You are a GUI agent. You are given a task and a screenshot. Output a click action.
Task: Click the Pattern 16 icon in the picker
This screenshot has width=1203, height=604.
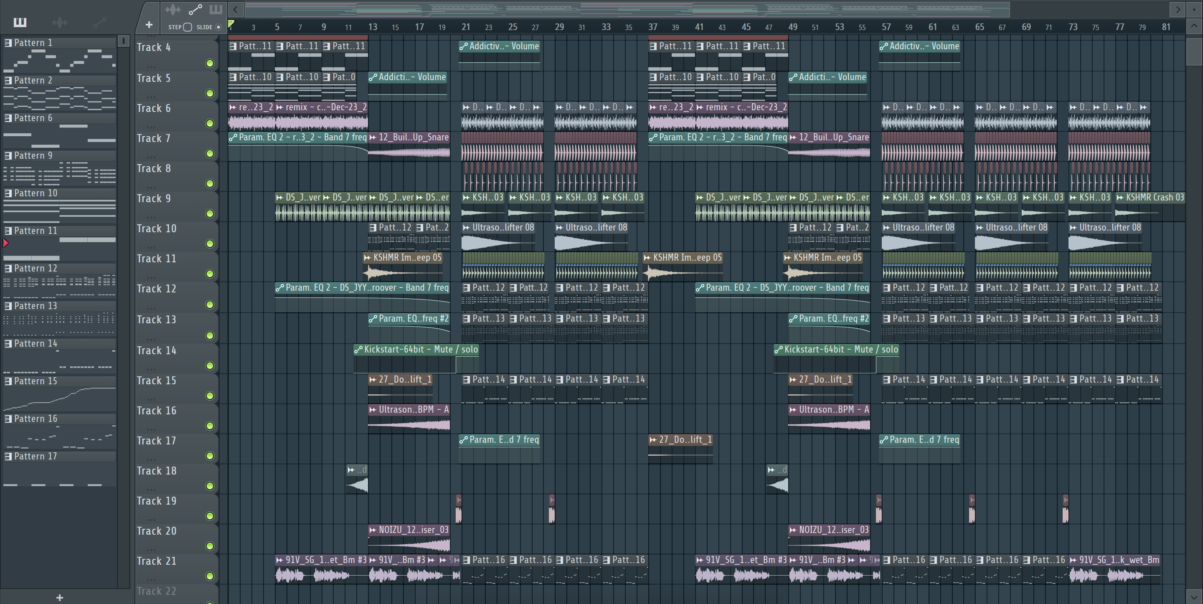[x=8, y=419]
